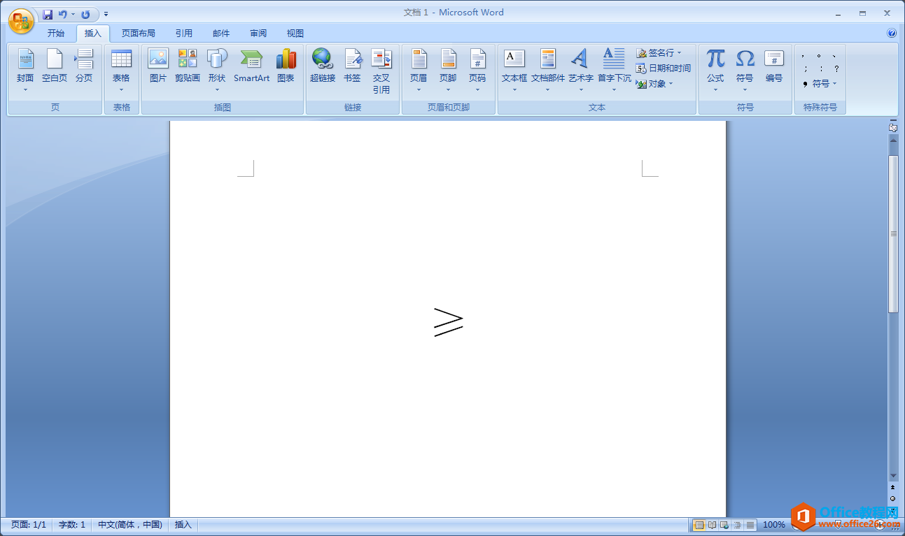Click the 页面: 1/1 page indicator
This screenshot has height=536, width=905.
pyautogui.click(x=29, y=525)
